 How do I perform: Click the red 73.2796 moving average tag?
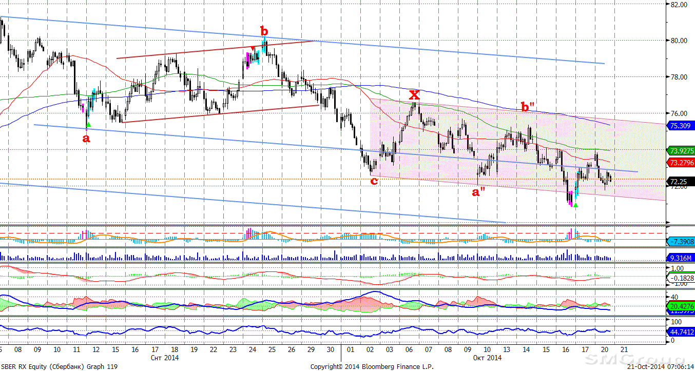[680, 163]
